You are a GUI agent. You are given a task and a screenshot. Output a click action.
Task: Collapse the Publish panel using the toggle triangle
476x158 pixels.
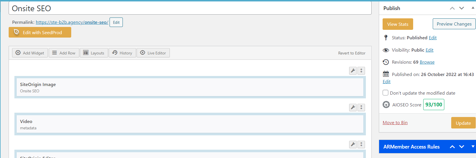473,8
